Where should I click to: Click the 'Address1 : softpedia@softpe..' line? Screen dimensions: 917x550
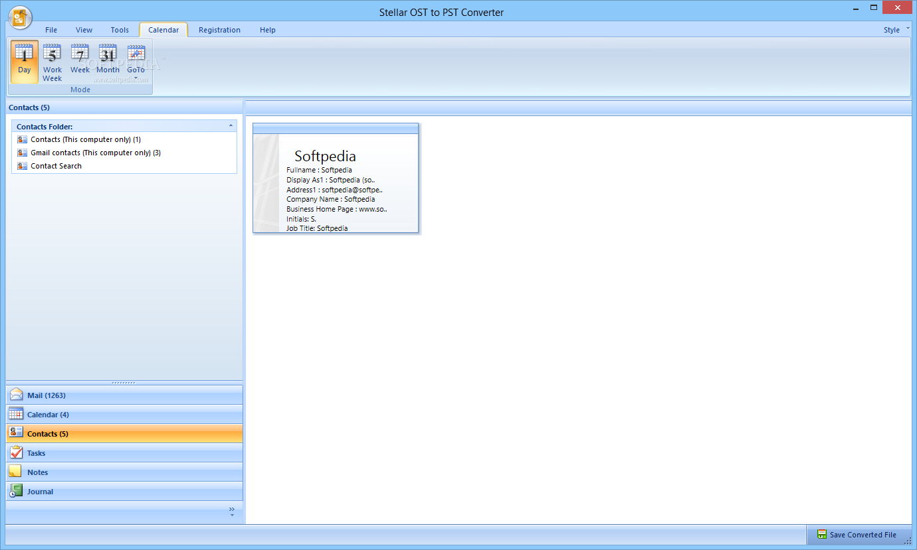(334, 190)
